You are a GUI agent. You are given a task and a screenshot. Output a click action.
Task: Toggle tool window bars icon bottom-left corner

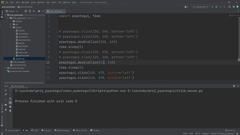coord(2,133)
